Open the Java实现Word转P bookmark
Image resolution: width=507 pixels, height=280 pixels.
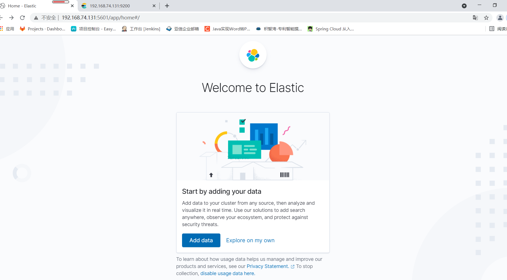click(x=227, y=29)
